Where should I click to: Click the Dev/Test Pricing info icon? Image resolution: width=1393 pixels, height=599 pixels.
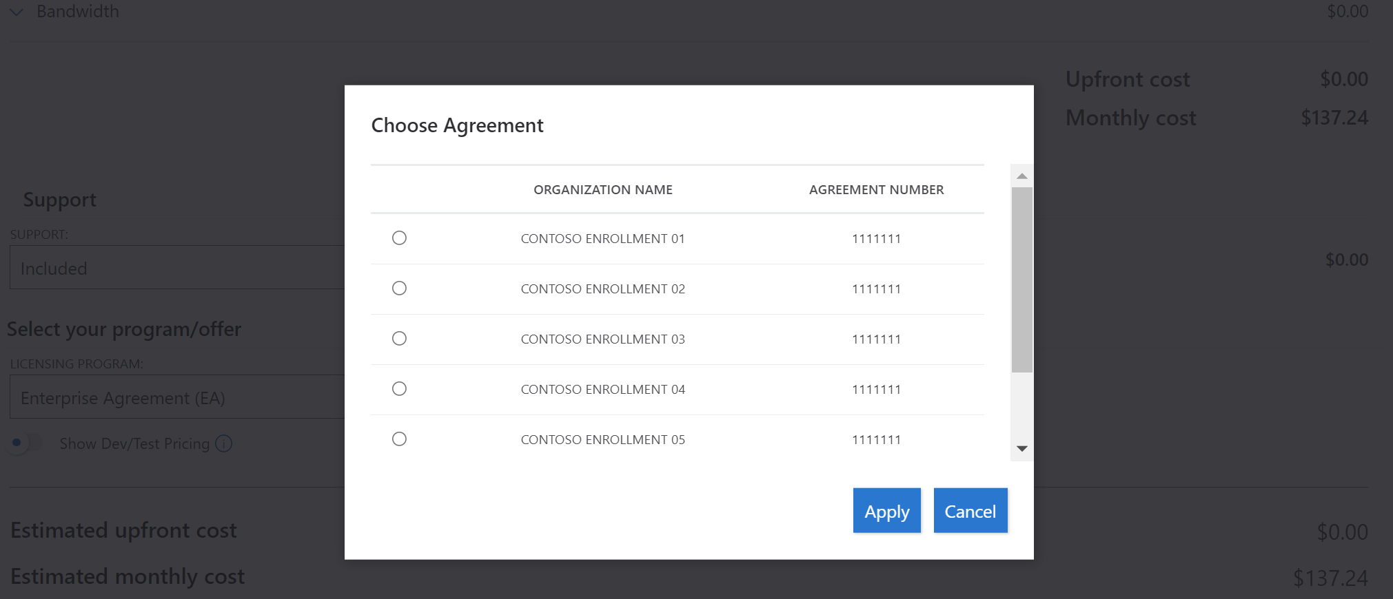point(224,443)
